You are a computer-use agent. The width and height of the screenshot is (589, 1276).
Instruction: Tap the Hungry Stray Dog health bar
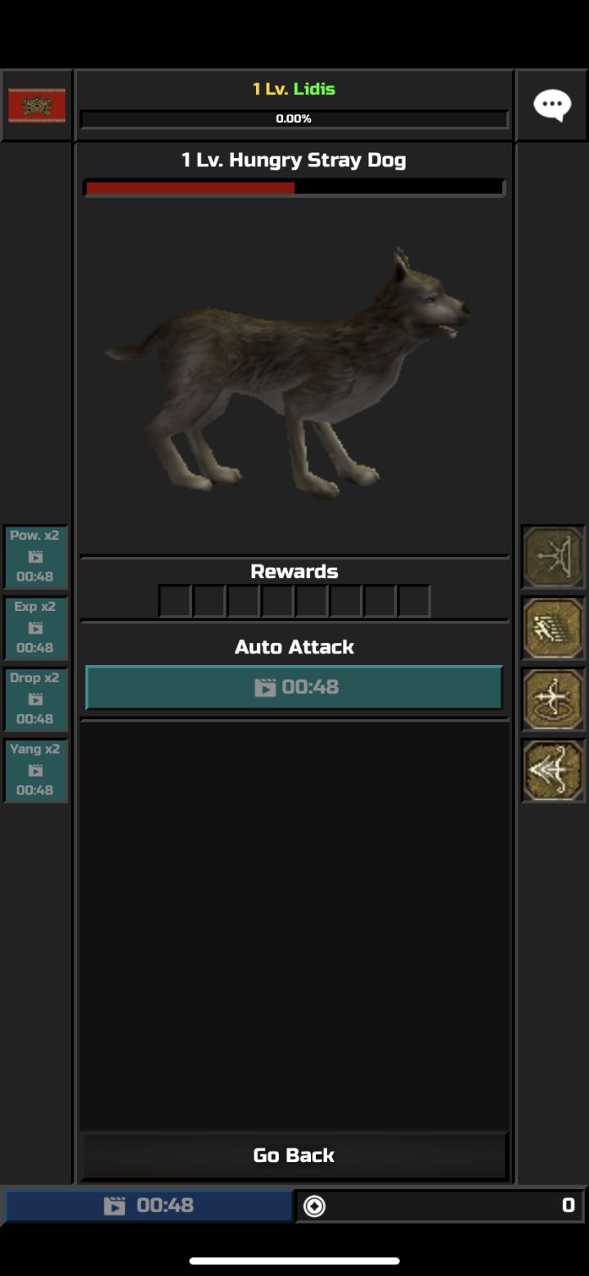click(294, 188)
